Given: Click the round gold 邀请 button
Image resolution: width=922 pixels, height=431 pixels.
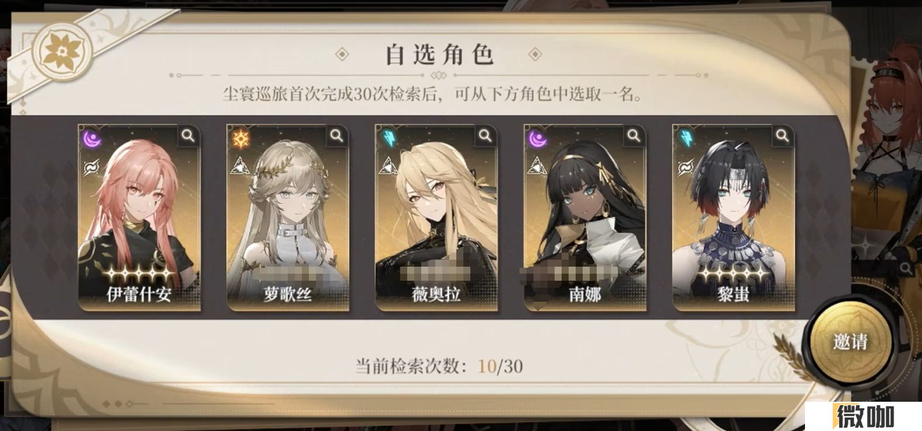Looking at the screenshot, I should 850,341.
